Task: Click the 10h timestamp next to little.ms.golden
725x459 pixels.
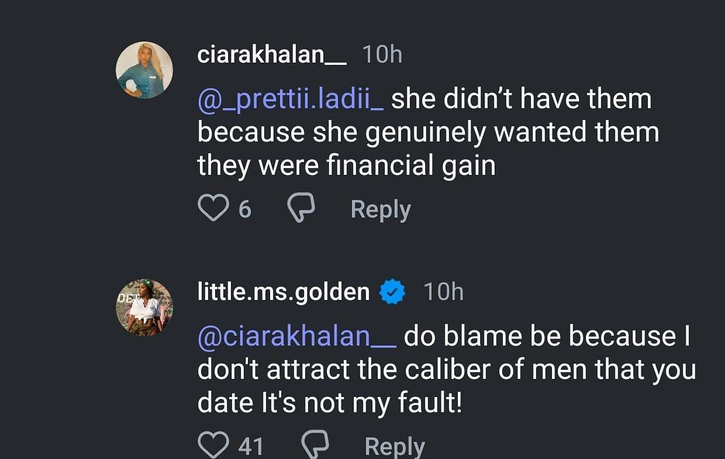Action: coord(443,292)
